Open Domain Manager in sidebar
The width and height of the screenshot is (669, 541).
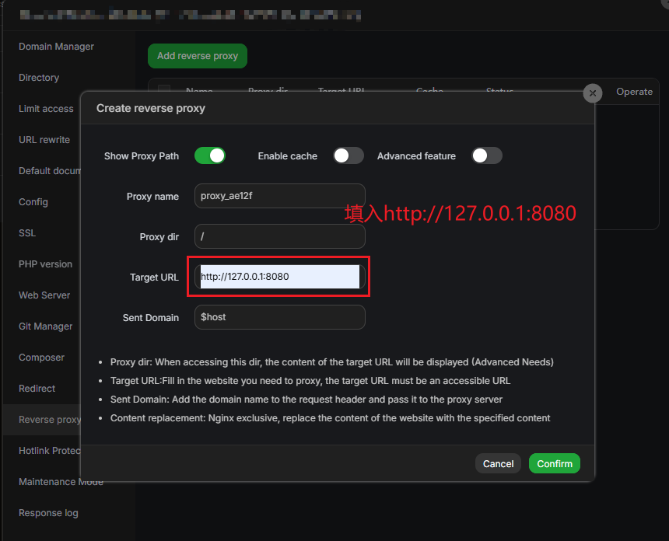[56, 47]
